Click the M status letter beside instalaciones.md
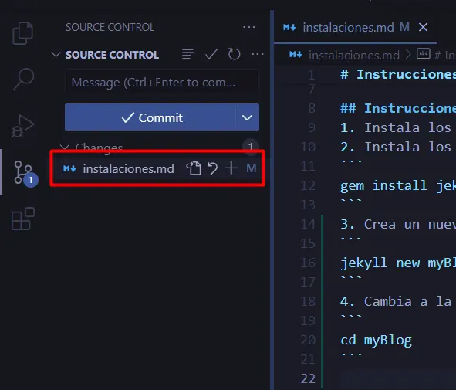The width and height of the screenshot is (456, 390). pyautogui.click(x=252, y=168)
